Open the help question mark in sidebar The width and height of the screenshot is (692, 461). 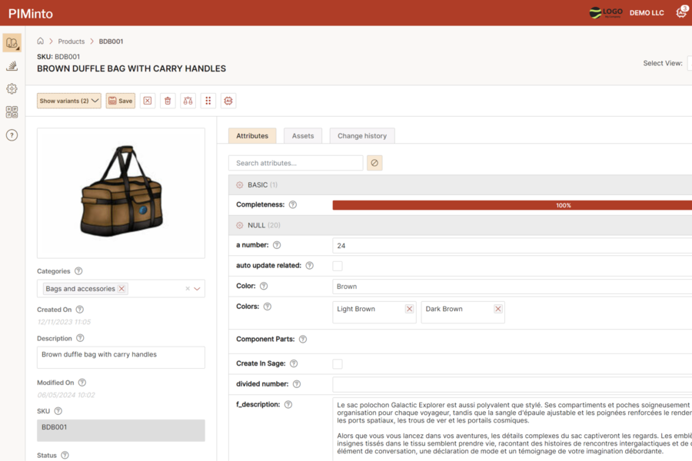pos(12,135)
